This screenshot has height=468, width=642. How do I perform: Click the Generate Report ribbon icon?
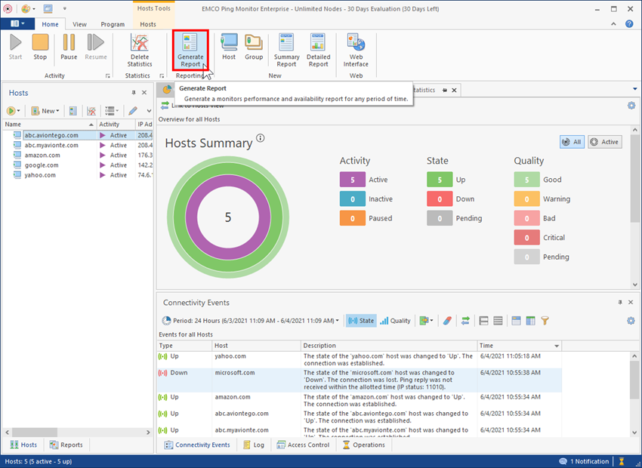click(x=190, y=50)
